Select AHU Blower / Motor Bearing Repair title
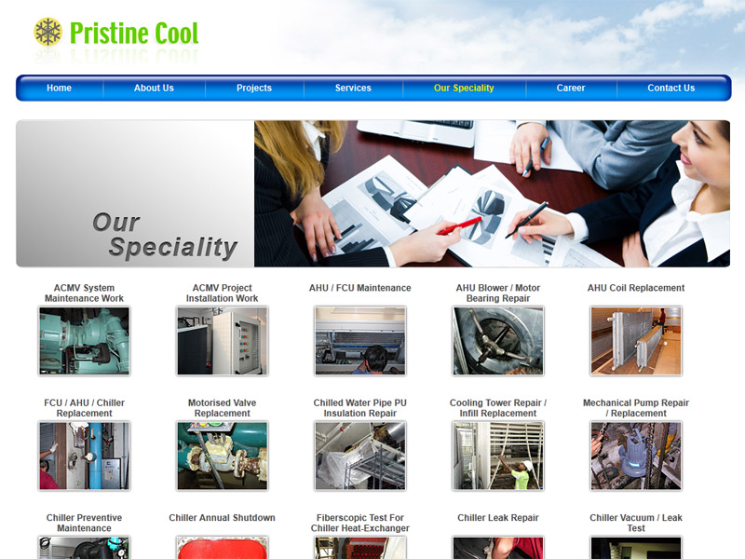Image resolution: width=745 pixels, height=559 pixels. pos(498,293)
